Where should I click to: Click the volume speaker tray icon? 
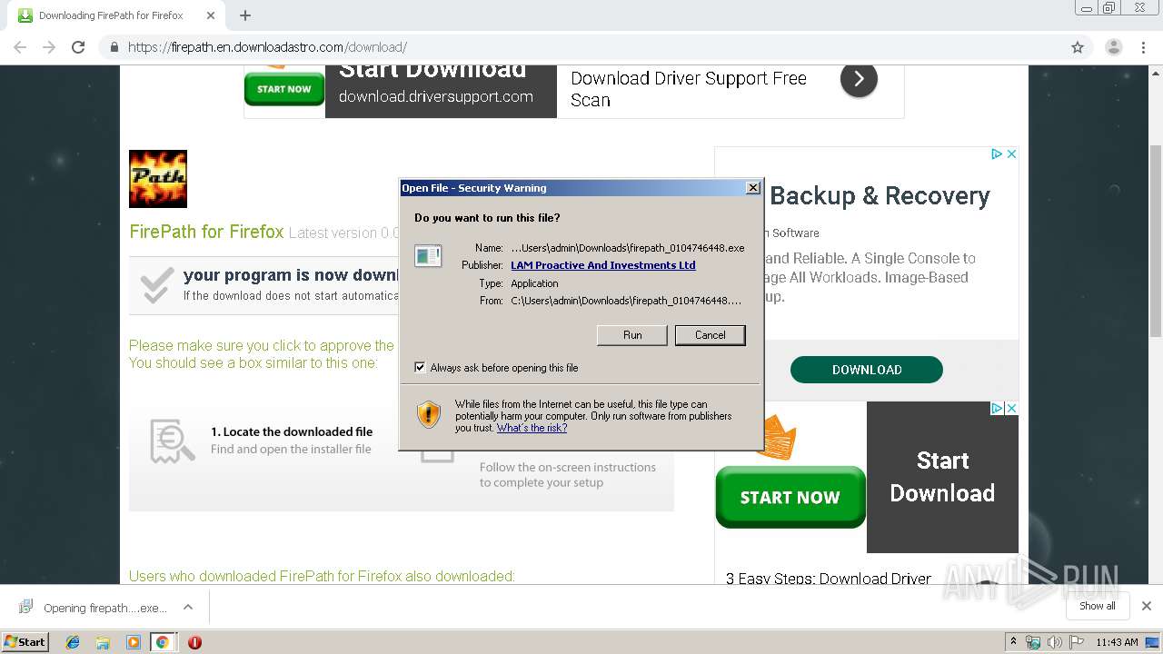coord(1054,642)
